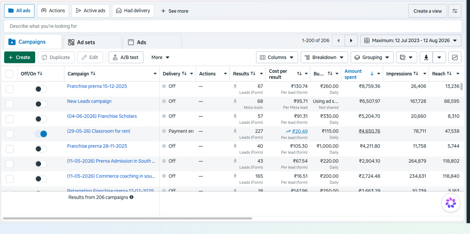
Task: Go to next page arrow
Action: (x=351, y=40)
